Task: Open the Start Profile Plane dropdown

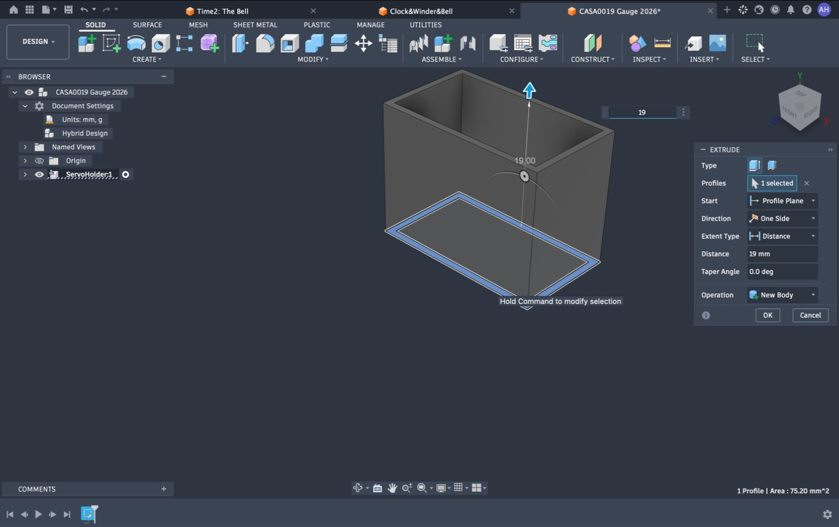Action: point(783,201)
